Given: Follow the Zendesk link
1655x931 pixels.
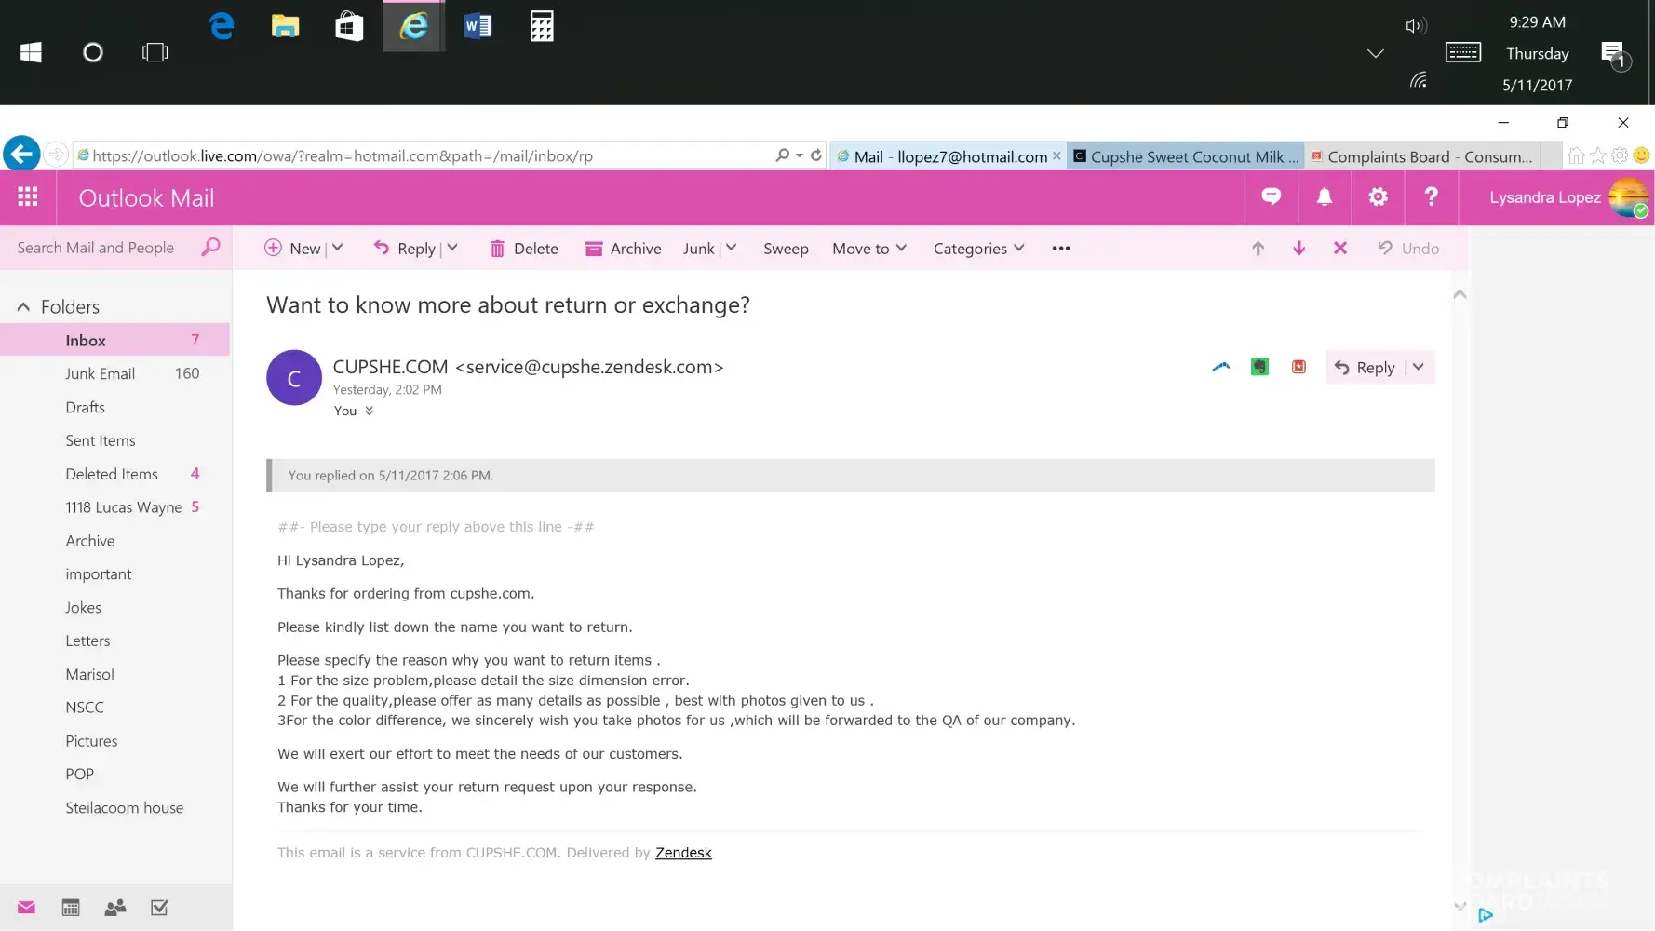Looking at the screenshot, I should point(682,853).
